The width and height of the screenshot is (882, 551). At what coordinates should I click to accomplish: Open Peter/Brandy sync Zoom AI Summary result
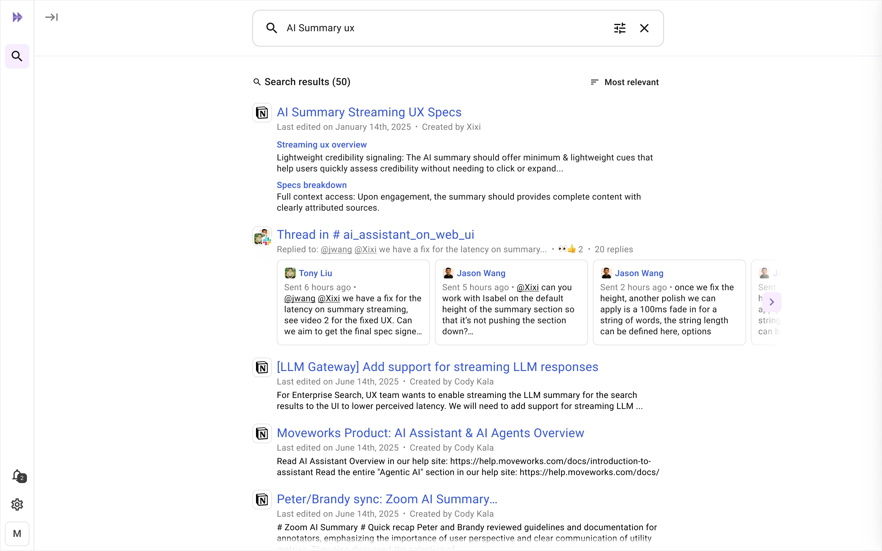[387, 499]
